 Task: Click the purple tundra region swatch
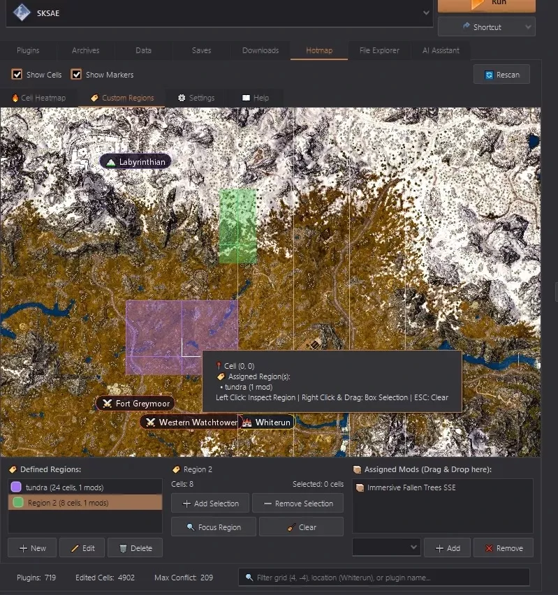point(16,487)
